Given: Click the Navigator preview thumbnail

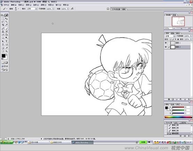Looking at the screenshot, I should [178, 21].
